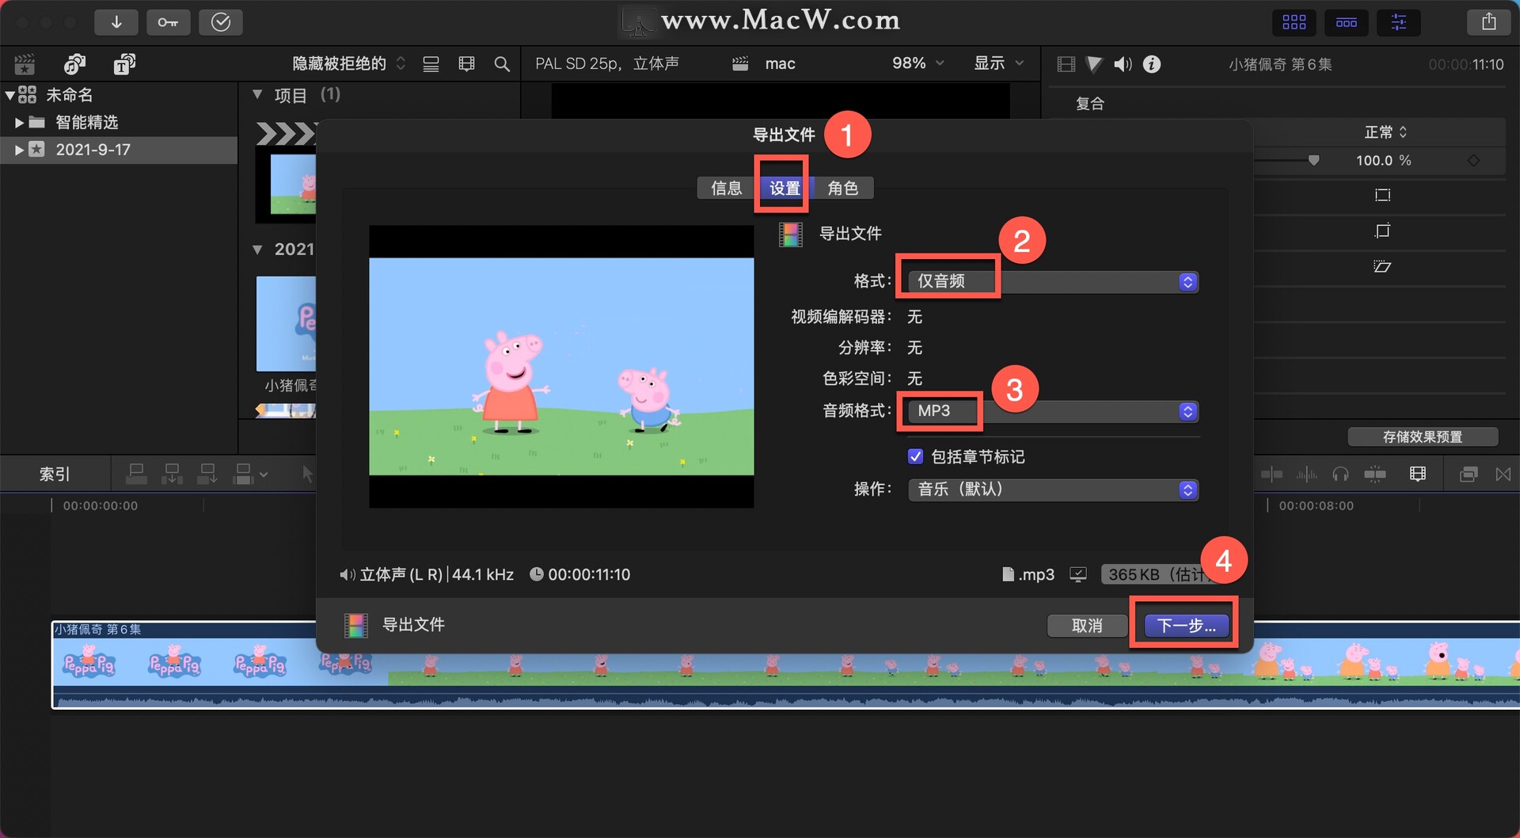The image size is (1520, 838).
Task: Click the import media down-arrow button
Action: click(116, 22)
